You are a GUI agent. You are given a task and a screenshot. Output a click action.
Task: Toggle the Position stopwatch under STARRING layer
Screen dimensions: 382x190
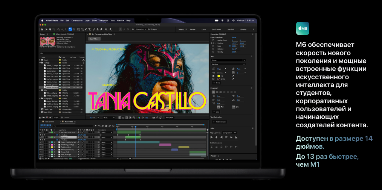[57, 140]
